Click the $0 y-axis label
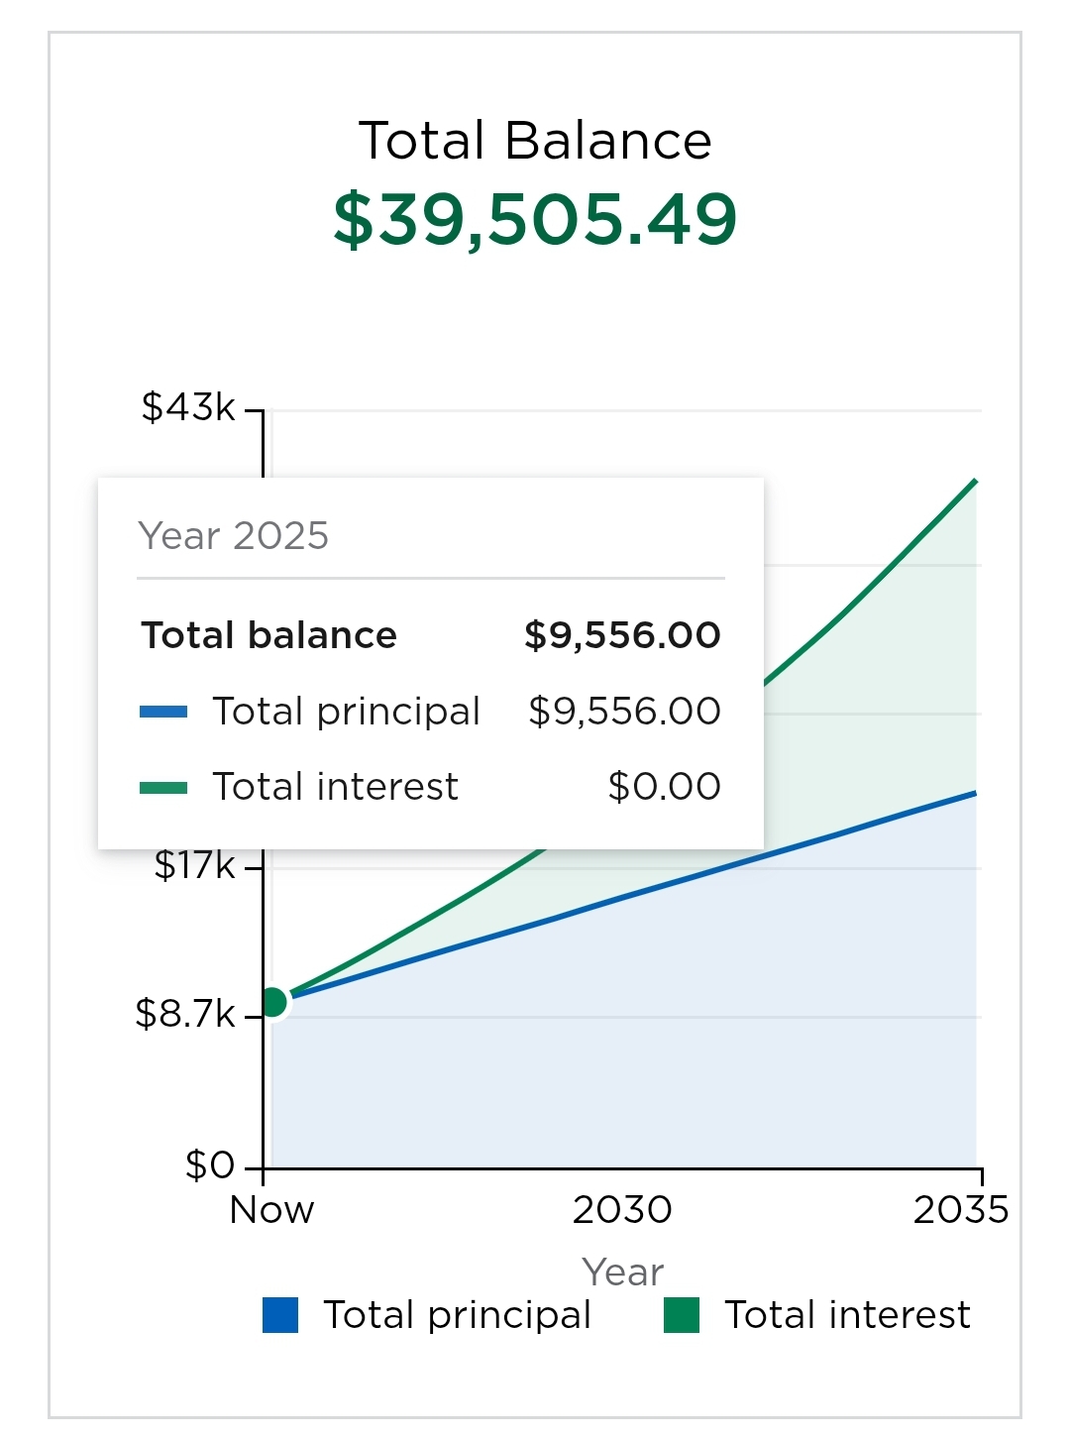This screenshot has width=1070, height=1438. [210, 1165]
